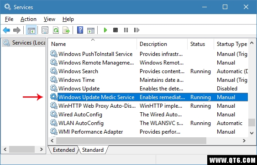
Task: Click gear icon of Windows PushToInstall Service
Action: tap(54, 54)
